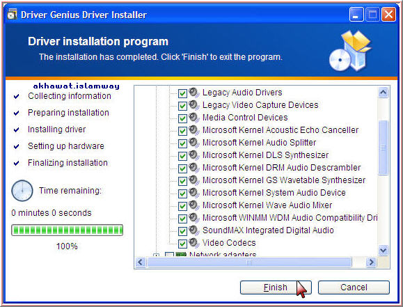Screen dimensions: 403x307
Task: Toggle the Microsoft Kernel Wave Audio Mixer checkbox
Action: (182, 206)
